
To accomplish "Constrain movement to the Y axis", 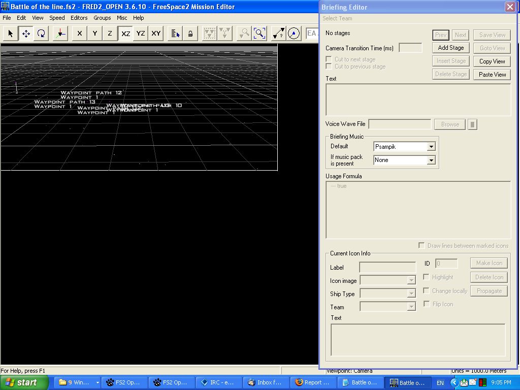I will (x=94, y=34).
